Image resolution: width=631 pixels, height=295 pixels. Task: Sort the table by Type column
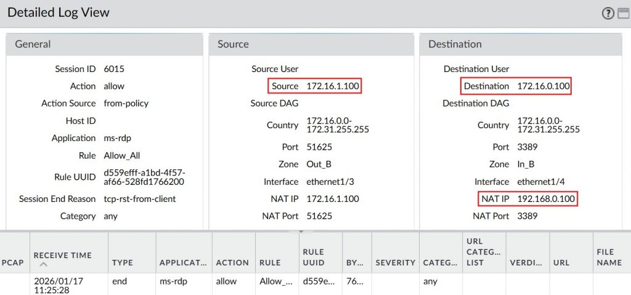(123, 262)
